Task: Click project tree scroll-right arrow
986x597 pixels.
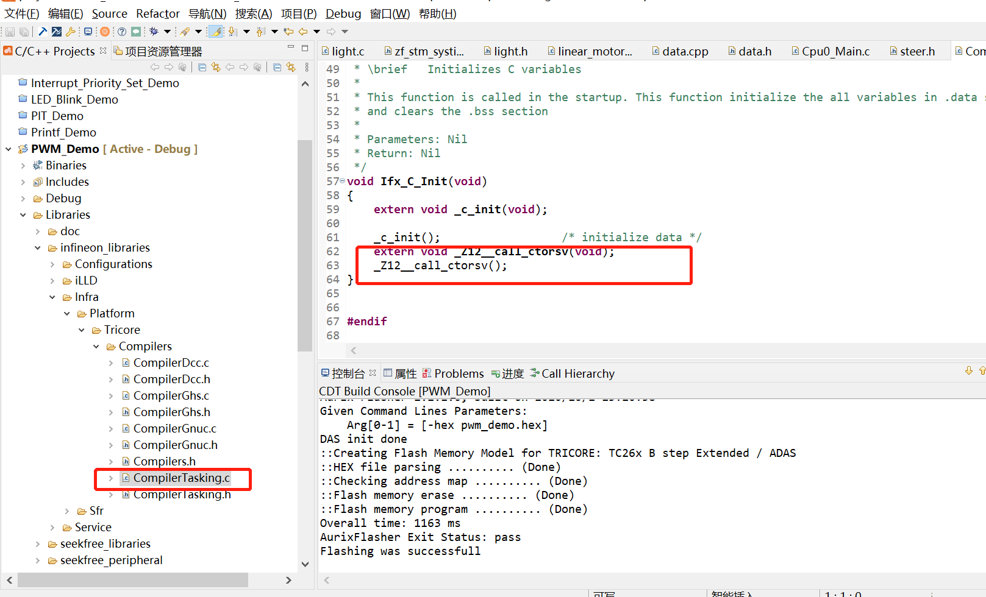Action: pos(289,580)
